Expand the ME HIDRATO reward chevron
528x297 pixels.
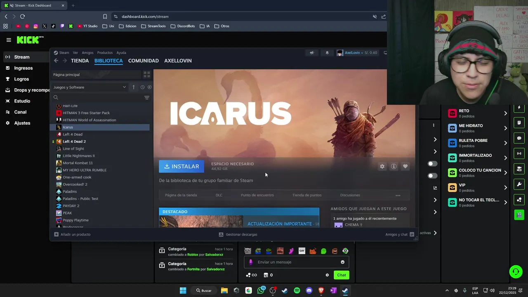tap(505, 128)
